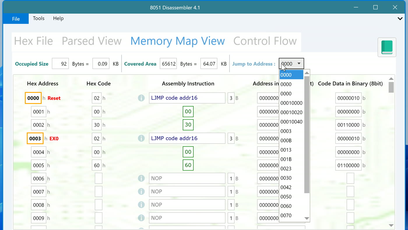Viewport: 408px width, 230px height.
Task: Show info for LJMP instruction at 0003
Action: tap(141, 138)
